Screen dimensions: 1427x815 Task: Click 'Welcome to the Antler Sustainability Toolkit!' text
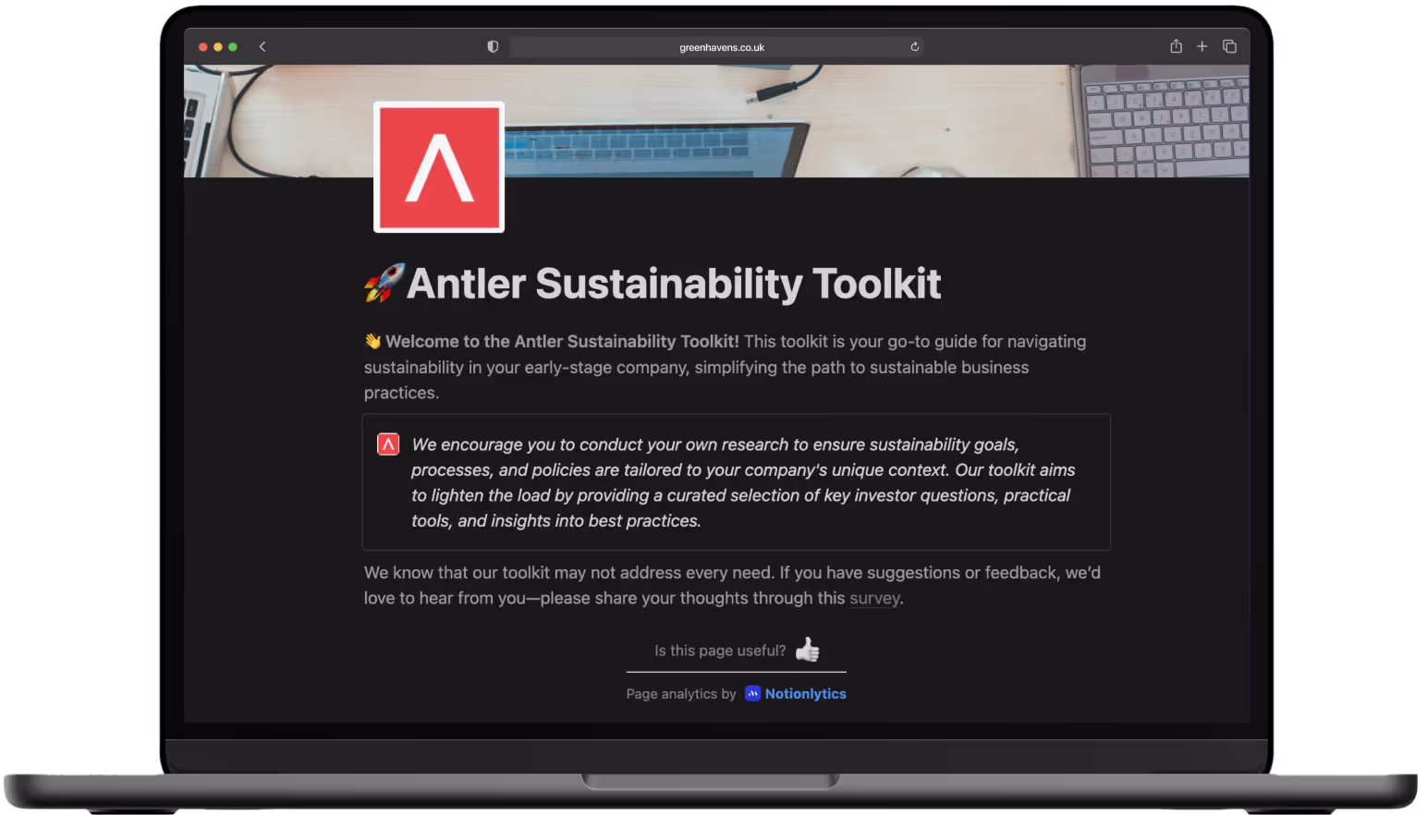point(562,341)
